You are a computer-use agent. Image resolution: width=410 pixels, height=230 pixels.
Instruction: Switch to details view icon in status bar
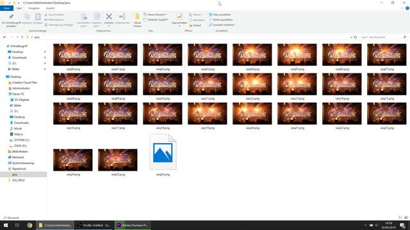click(x=400, y=217)
